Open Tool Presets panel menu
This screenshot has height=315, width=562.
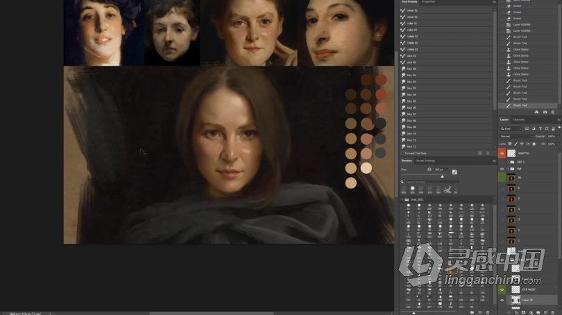494,2
